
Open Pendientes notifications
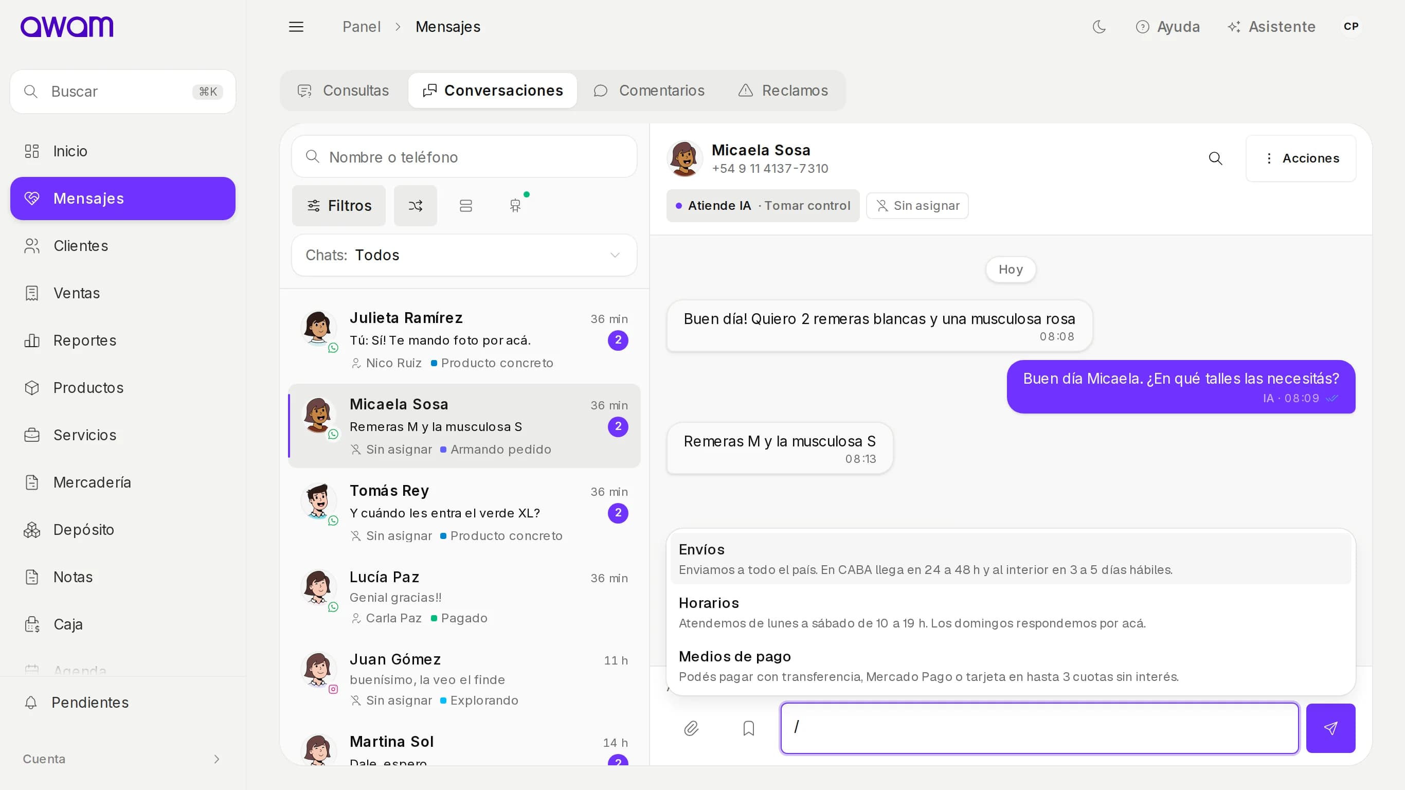pos(123,703)
